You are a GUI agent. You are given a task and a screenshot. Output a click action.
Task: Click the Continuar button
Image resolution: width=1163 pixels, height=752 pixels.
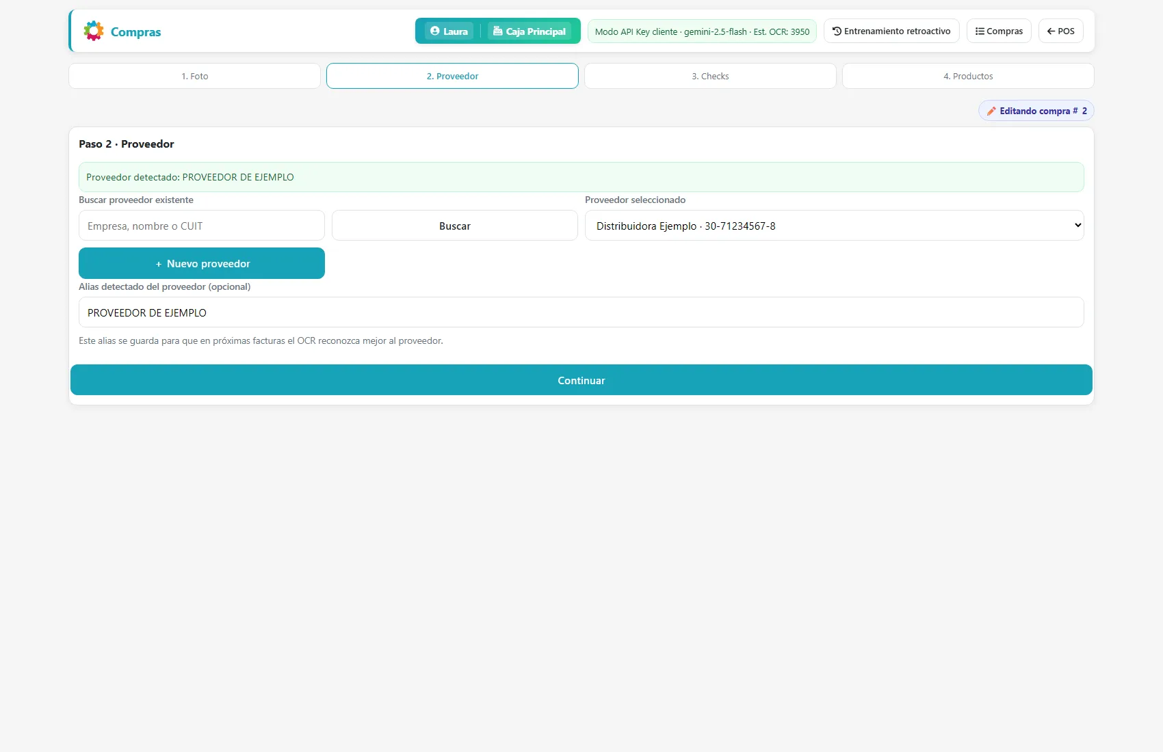581,380
